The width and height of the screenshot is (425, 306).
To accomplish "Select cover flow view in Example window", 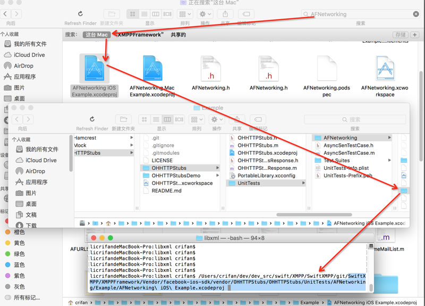I will (179, 119).
